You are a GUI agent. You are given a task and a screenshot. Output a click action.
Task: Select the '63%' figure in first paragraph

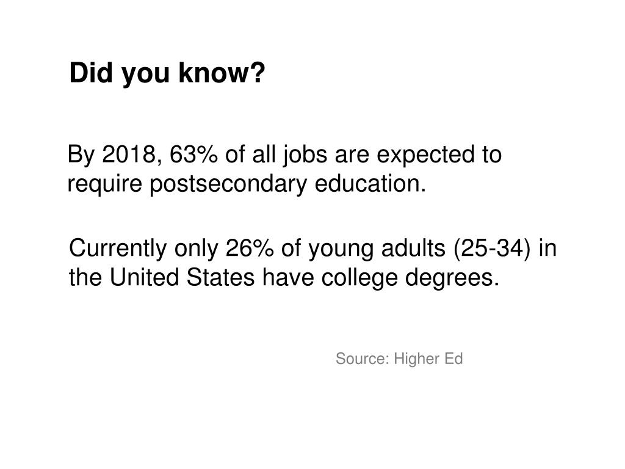(193, 155)
